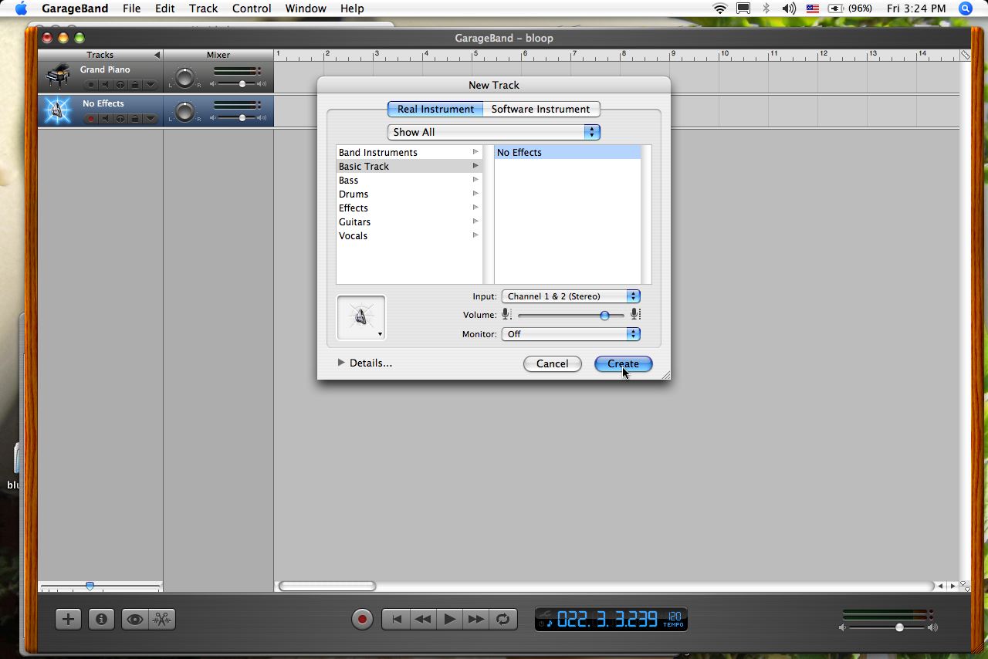The height and width of the screenshot is (659, 988).
Task: Open the Input channel dropdown
Action: point(571,296)
